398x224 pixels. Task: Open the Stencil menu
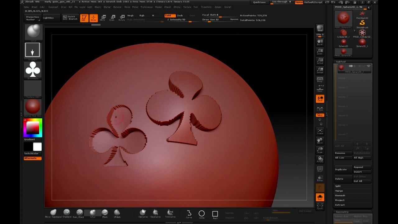167,7
